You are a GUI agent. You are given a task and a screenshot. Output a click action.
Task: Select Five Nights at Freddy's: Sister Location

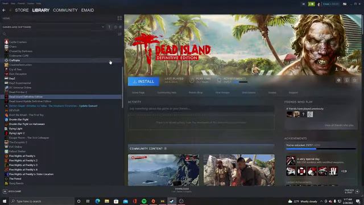31,174
